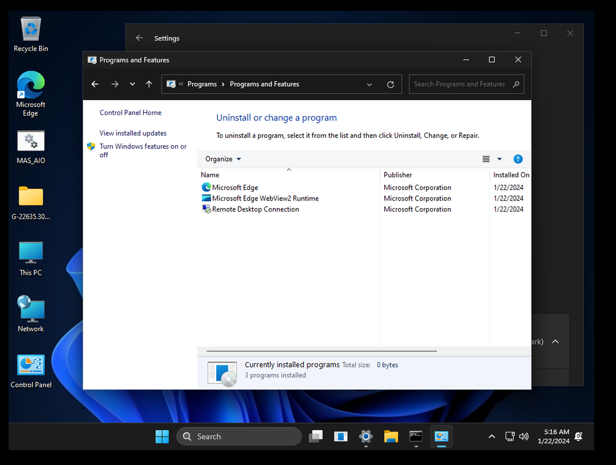Minimize the Programs and Features window
Screen dimensions: 616x465
tap(466, 60)
